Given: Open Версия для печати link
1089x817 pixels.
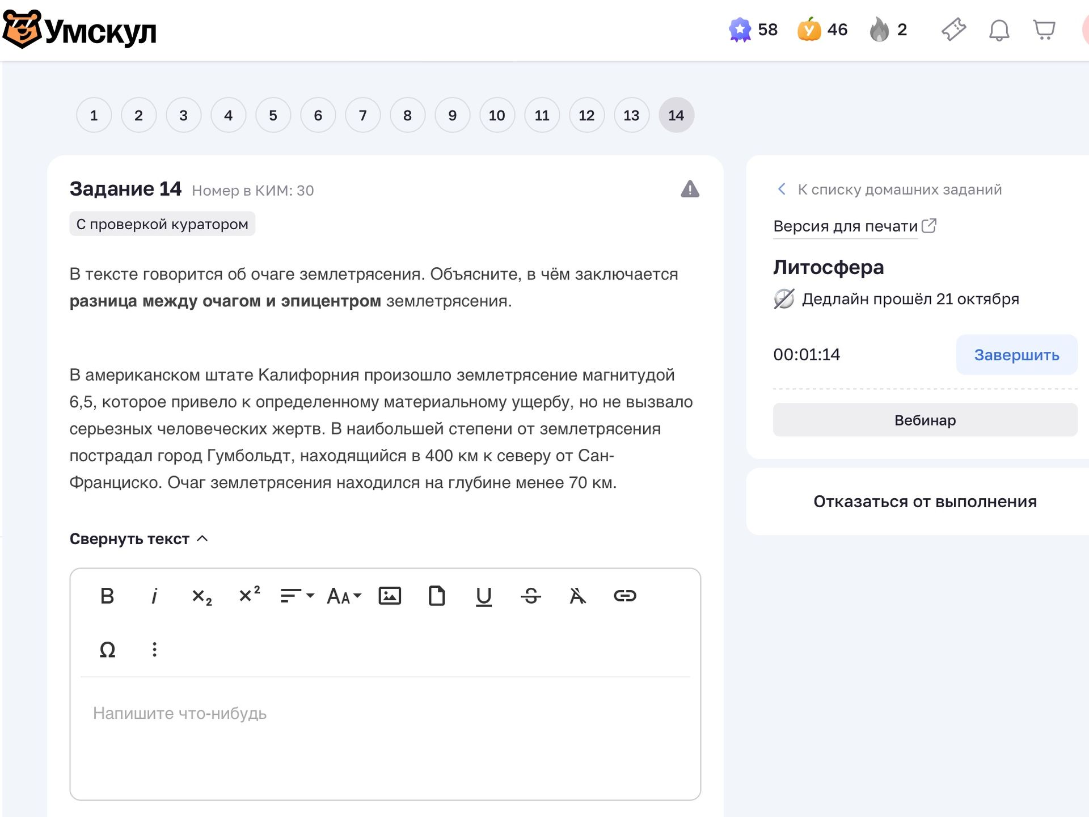Looking at the screenshot, I should [855, 226].
